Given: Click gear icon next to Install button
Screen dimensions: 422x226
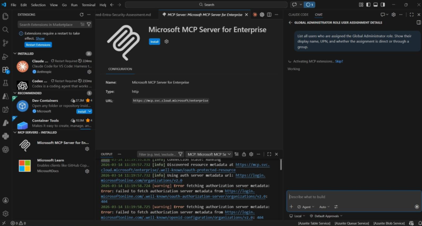Looking at the screenshot, I should [167, 42].
